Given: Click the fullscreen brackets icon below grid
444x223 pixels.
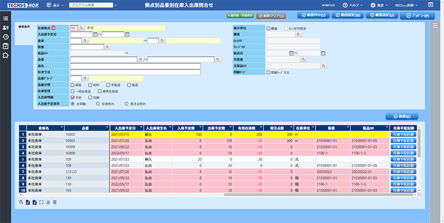Looking at the screenshot, I should click(x=41, y=202).
